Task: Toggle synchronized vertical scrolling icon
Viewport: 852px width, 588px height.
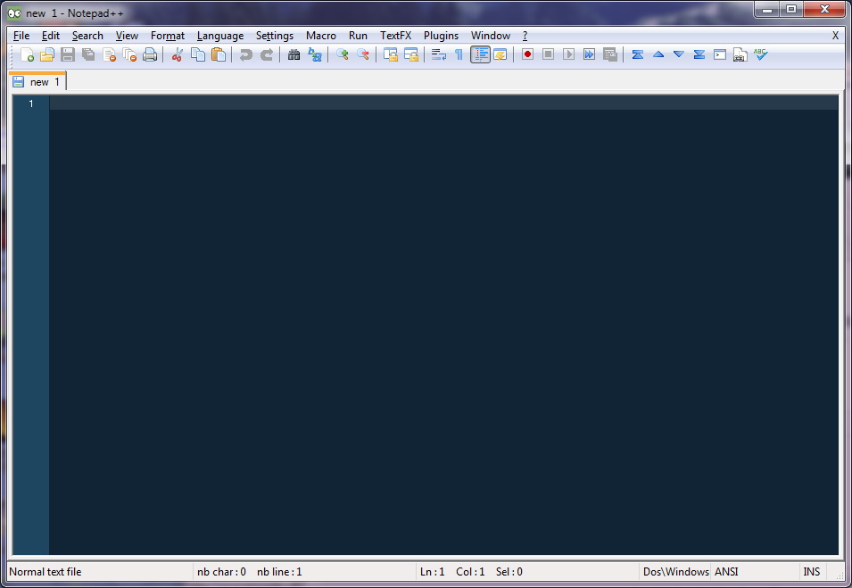Action: coord(391,54)
